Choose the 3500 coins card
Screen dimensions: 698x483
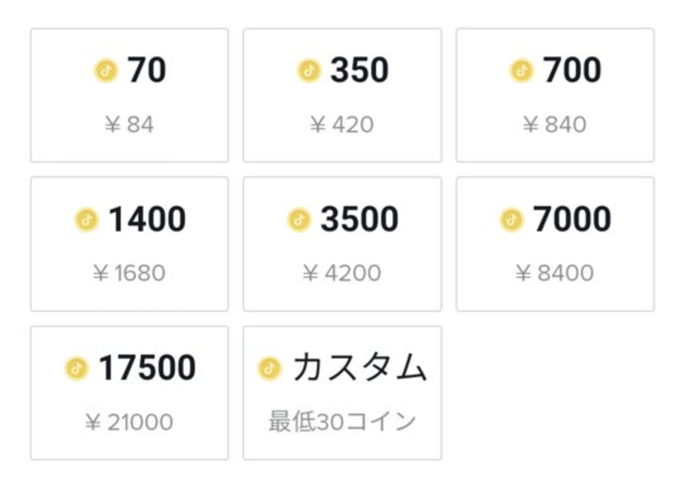(342, 244)
